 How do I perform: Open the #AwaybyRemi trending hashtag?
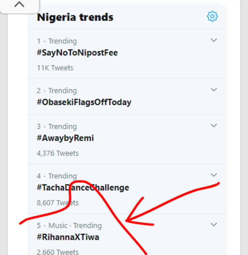[x=65, y=138]
